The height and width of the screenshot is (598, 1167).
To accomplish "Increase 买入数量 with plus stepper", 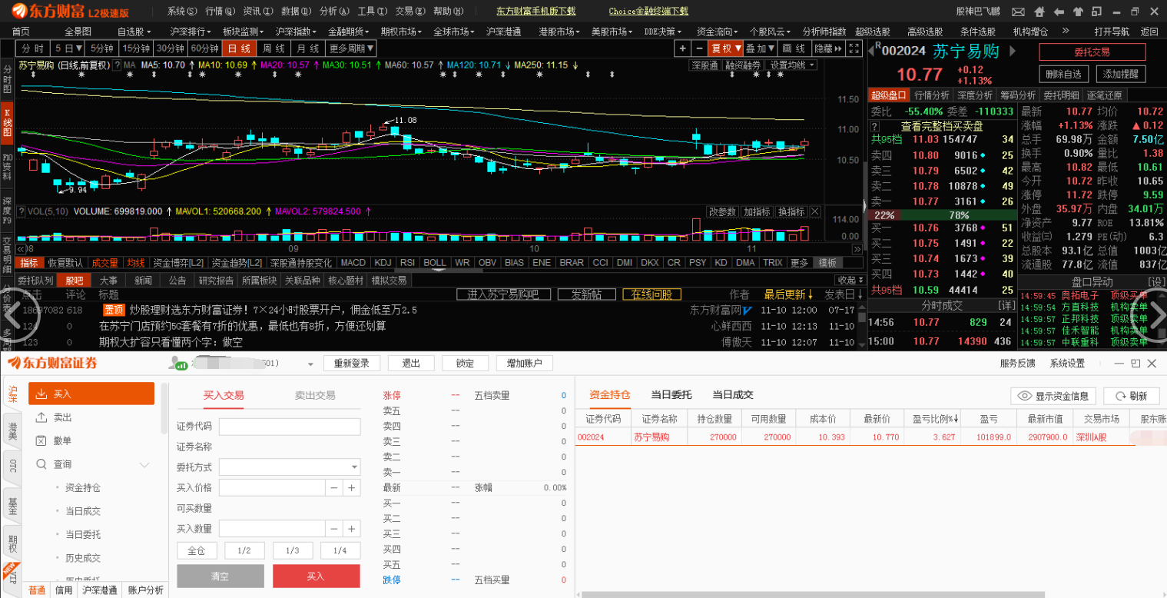I will (352, 529).
